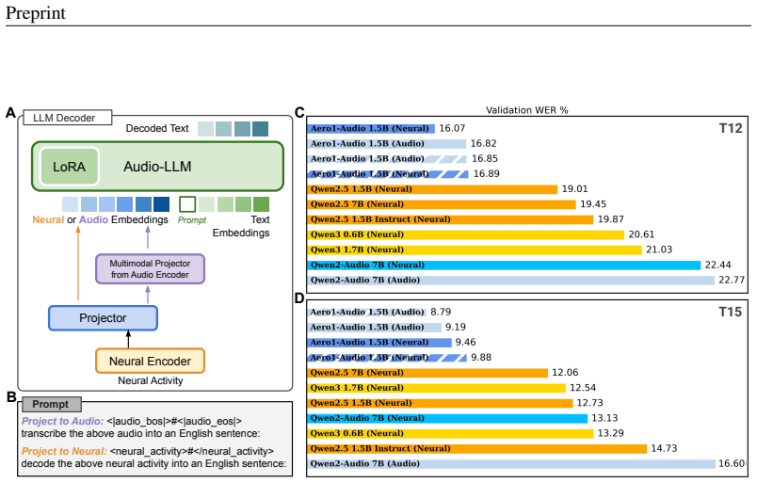
Task: Click the value 13.29 in T15
Action: (x=611, y=433)
